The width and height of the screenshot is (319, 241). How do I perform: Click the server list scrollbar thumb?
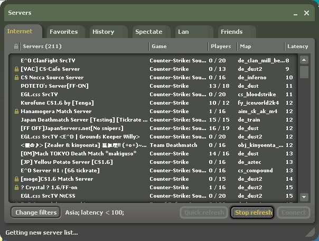[x=304, y=72]
